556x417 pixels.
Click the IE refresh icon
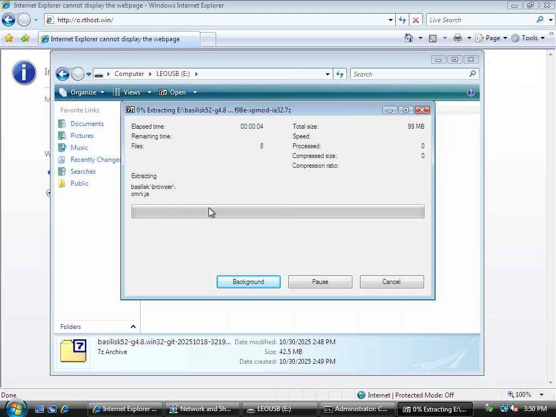pyautogui.click(x=402, y=20)
